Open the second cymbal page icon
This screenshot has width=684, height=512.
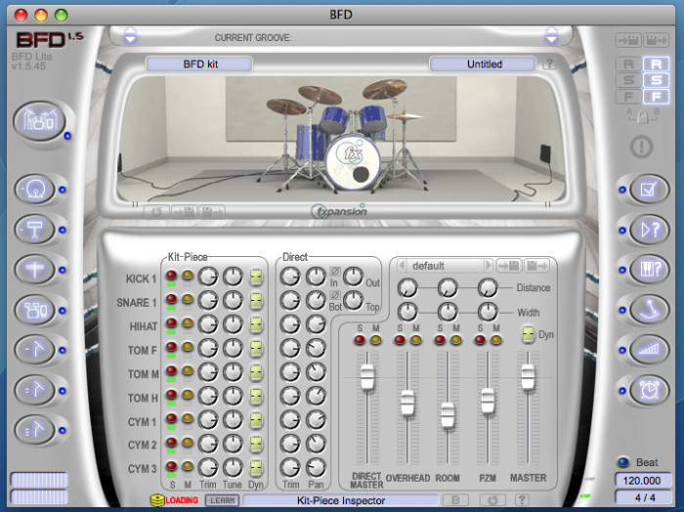pyautogui.click(x=35, y=390)
